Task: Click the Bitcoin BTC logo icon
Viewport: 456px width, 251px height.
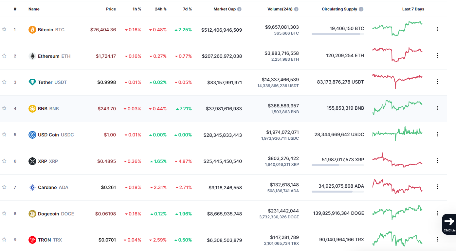Action: 32,29
